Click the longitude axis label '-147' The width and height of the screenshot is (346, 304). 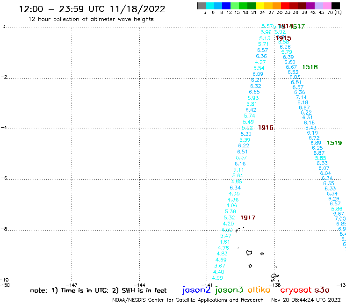pos(72,285)
